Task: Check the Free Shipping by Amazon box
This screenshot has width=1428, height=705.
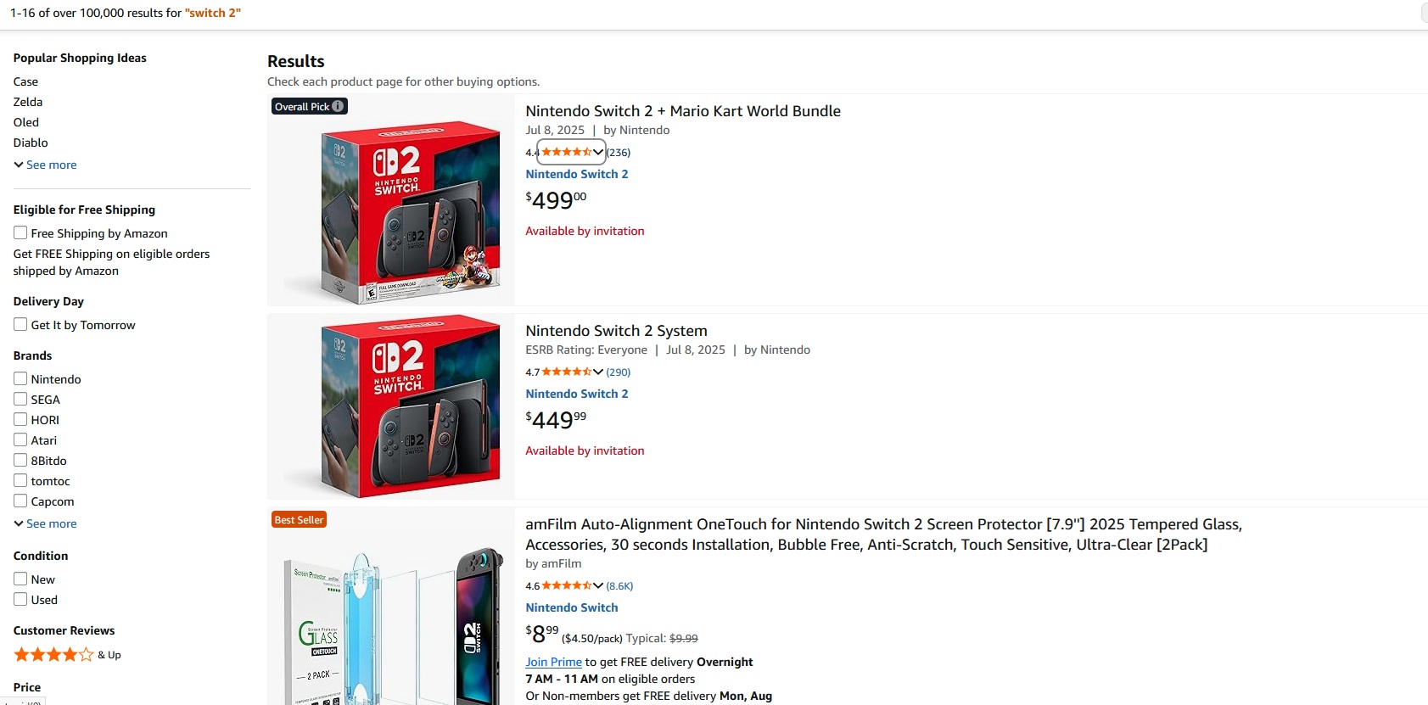Action: (x=20, y=232)
